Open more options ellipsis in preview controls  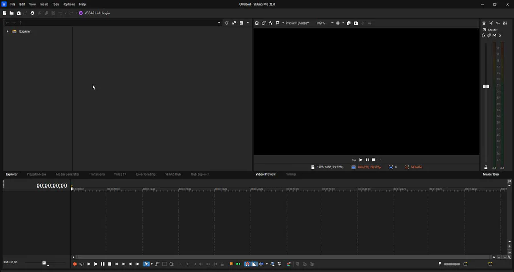[379, 160]
